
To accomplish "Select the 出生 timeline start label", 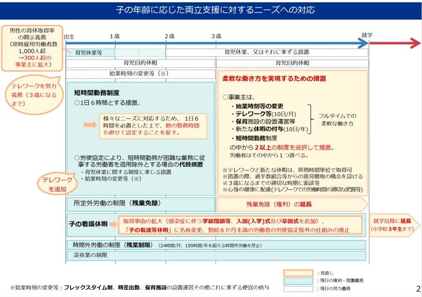I will [69, 36].
